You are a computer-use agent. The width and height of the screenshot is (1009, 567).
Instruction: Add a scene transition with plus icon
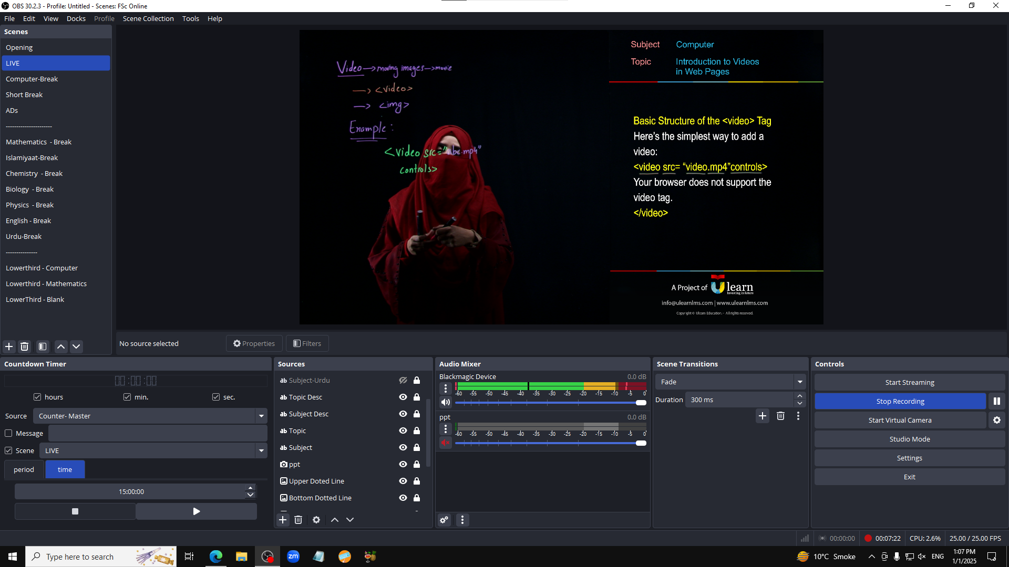763,416
